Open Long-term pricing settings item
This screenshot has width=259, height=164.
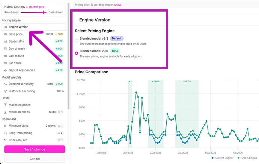[x=34, y=133]
